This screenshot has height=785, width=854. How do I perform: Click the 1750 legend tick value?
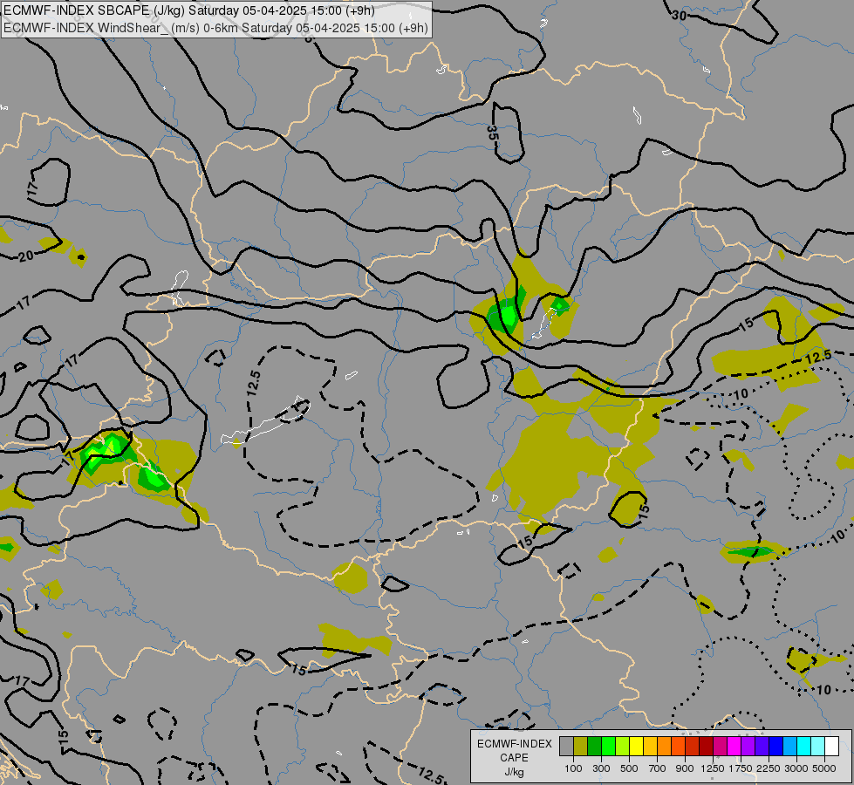click(x=741, y=768)
